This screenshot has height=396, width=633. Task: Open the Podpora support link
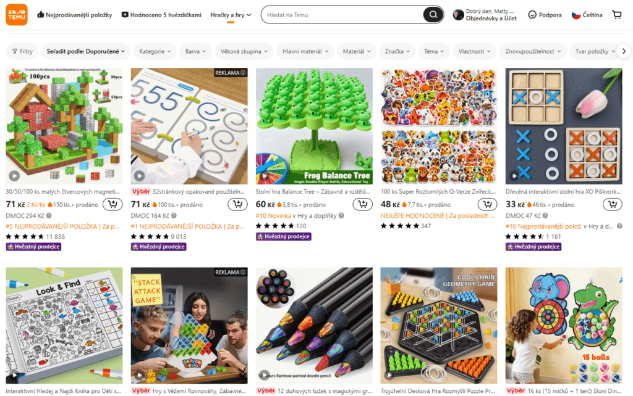pos(545,15)
